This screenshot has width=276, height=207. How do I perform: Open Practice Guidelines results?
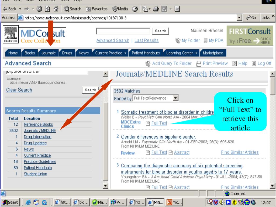[x=40, y=162]
